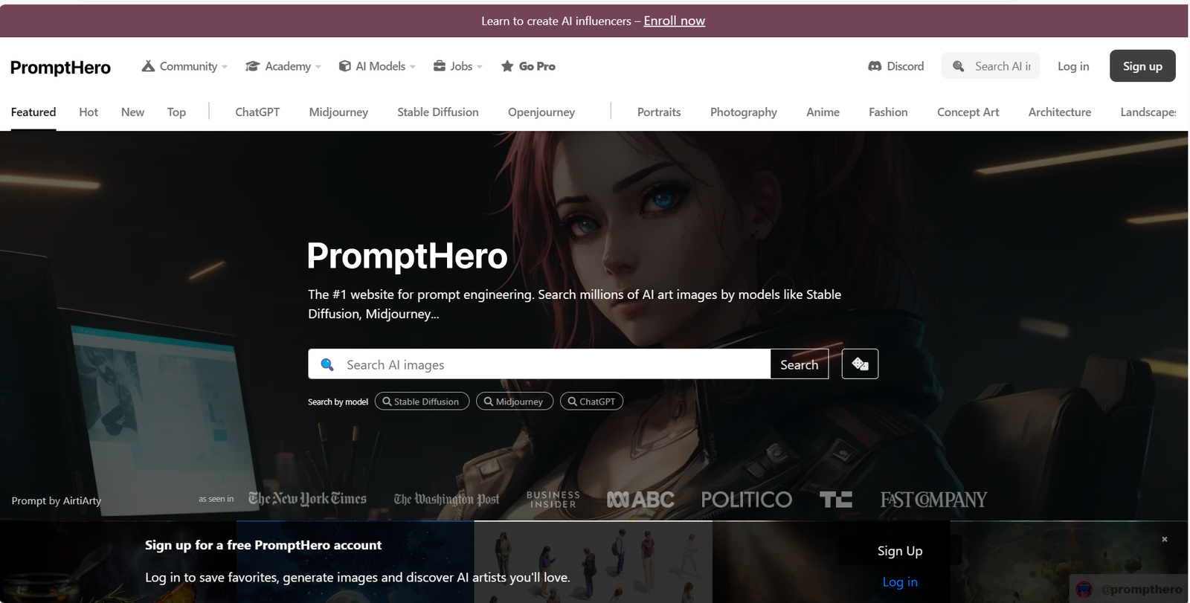Open the AI Models dropdown arrow
Viewport: 1190px width, 603px height.
tap(413, 67)
